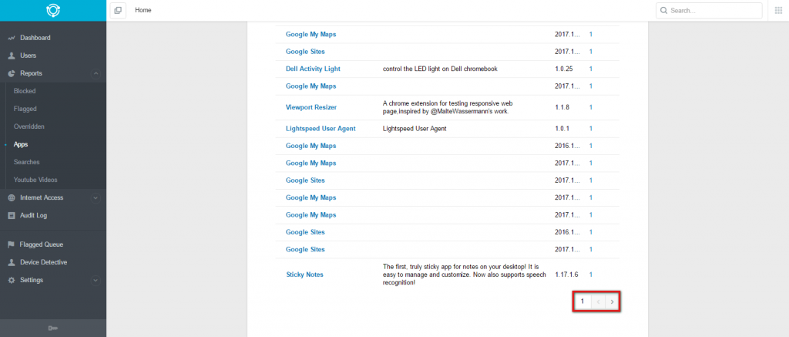Open the Flagged report
789x337 pixels.
pyautogui.click(x=25, y=109)
